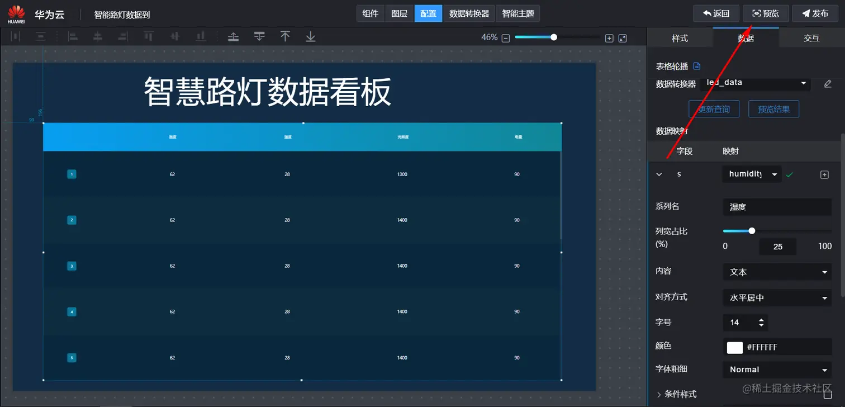The image size is (845, 407).
Task: Click the fit canvas to screen icon
Action: coord(623,38)
